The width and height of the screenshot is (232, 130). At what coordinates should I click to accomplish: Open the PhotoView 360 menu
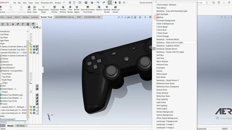pos(47,3)
